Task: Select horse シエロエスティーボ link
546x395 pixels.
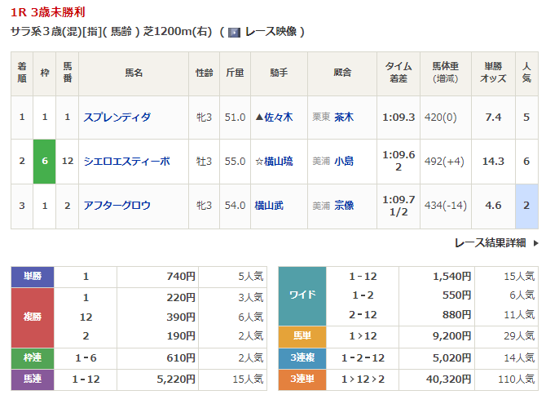Action: pyautogui.click(x=126, y=161)
